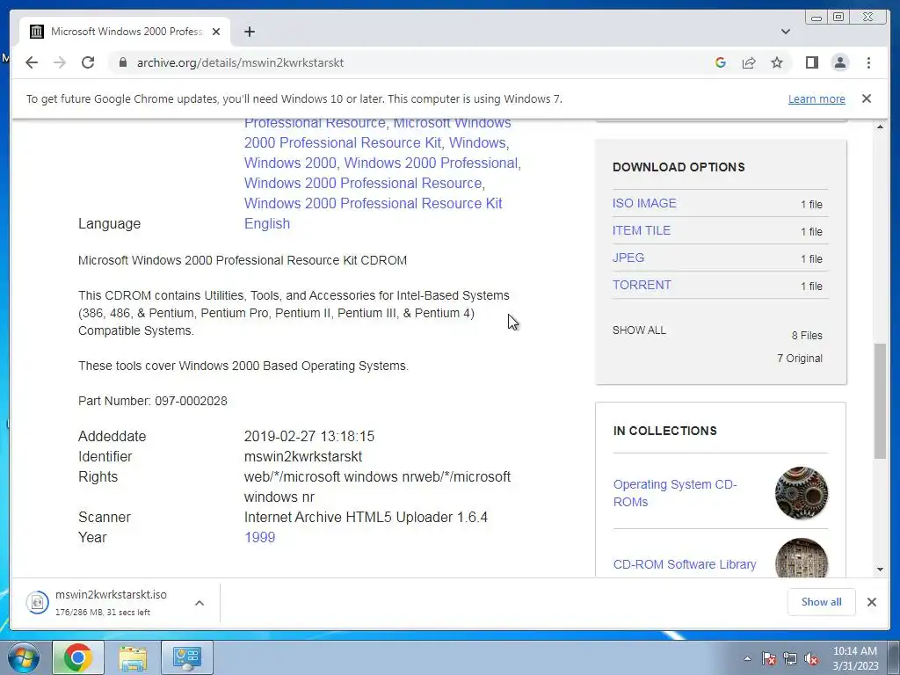The image size is (900, 675).
Task: Click the CD-ROM Software Library thumbnail
Action: [x=802, y=557]
